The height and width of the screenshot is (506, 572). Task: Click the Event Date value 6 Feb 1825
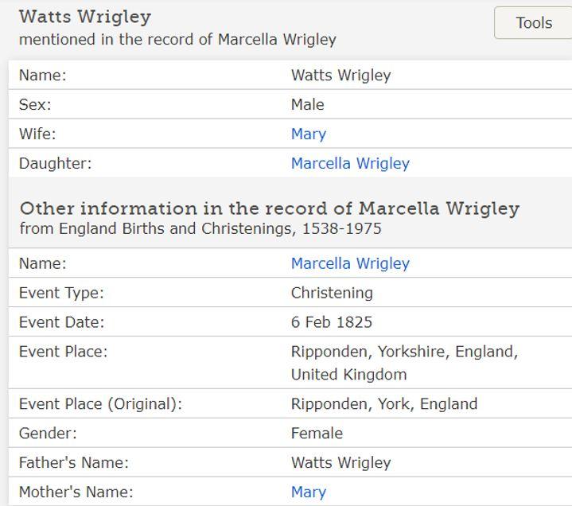(331, 322)
